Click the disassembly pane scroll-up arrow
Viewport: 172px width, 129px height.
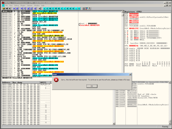pyautogui.click(x=123, y=12)
